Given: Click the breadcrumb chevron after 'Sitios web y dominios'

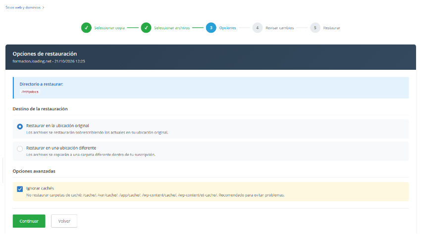Looking at the screenshot, I should pyautogui.click(x=43, y=7).
